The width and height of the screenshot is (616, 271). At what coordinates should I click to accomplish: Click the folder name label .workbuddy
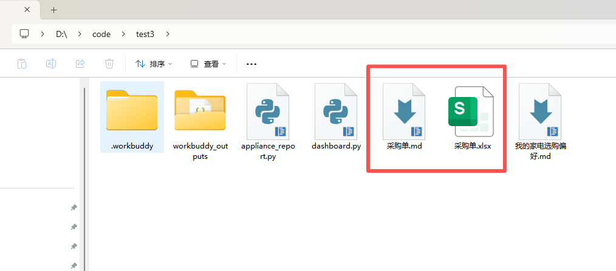132,146
